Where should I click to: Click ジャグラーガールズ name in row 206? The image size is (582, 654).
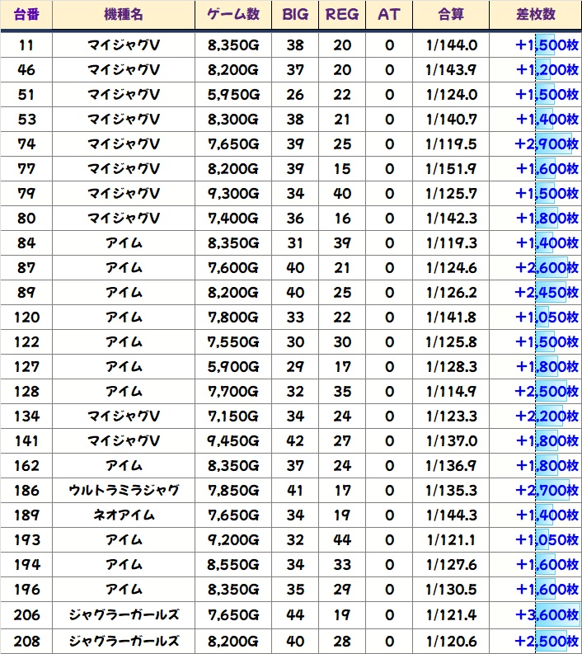pos(124,614)
